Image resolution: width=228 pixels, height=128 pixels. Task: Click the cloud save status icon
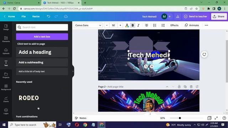pos(66,16)
